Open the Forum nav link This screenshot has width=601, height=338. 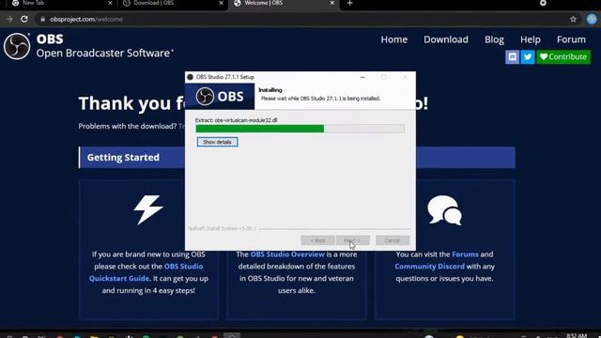(x=571, y=39)
